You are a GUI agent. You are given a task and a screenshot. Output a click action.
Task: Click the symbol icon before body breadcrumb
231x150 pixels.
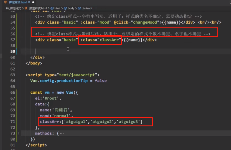[65, 8]
